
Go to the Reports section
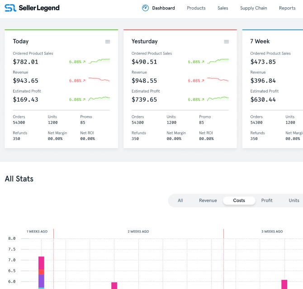point(287,8)
